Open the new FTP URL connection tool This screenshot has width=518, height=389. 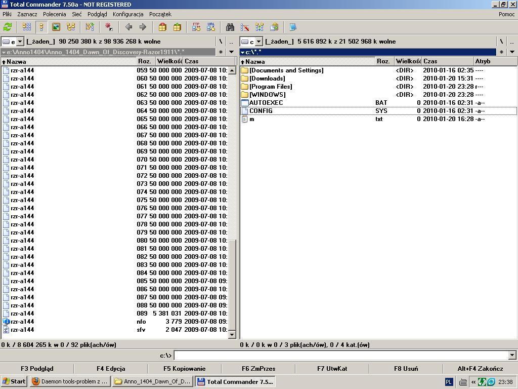[211, 27]
